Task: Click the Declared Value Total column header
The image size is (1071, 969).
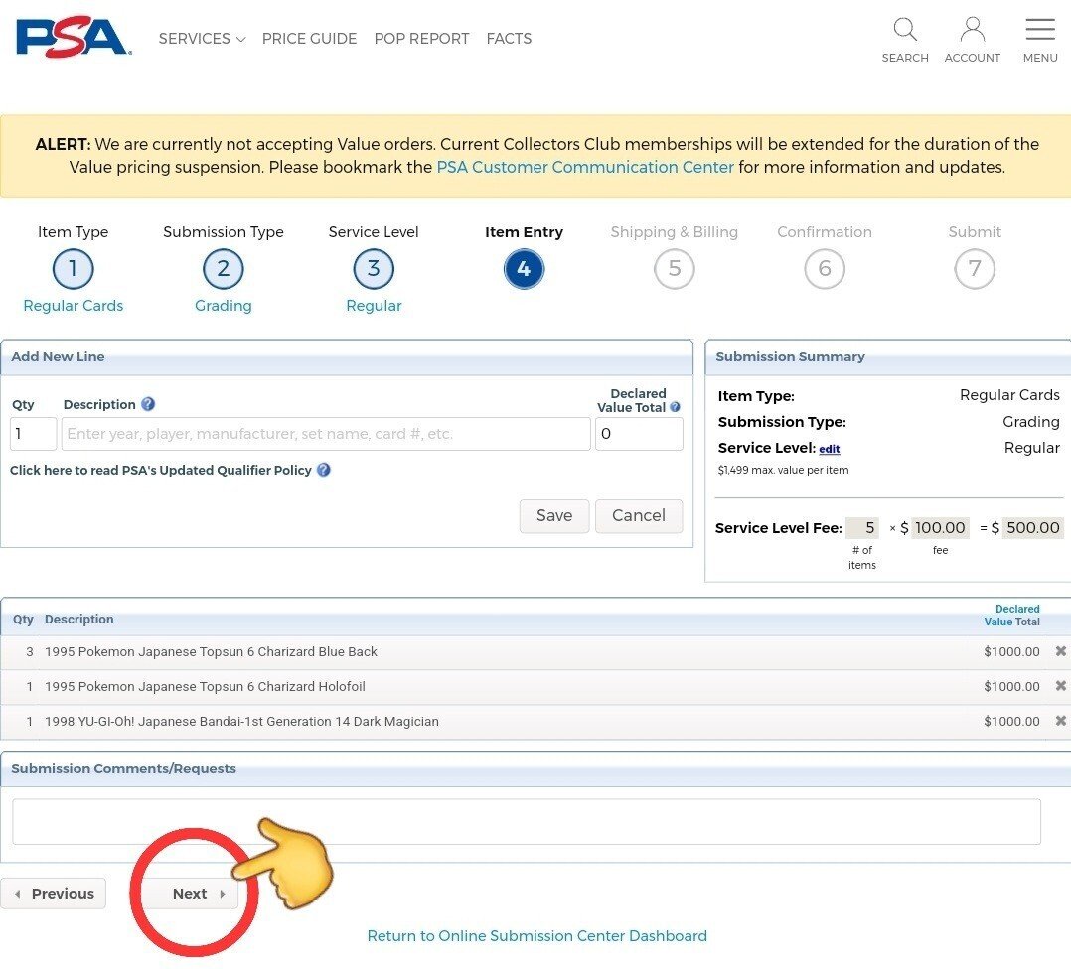Action: point(1011,615)
